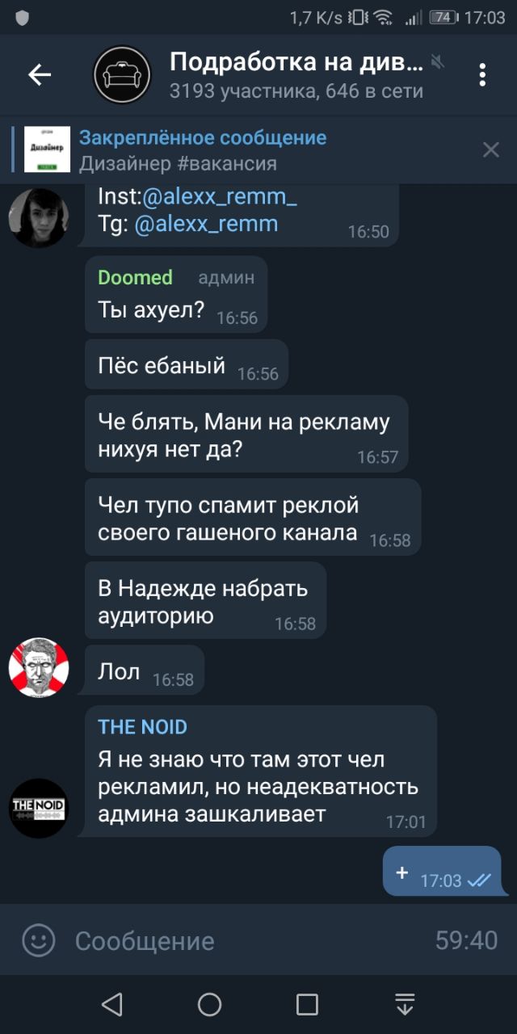This screenshot has height=1034, width=517.
Task: Tap the sent "+" message bubble
Action: point(442,871)
